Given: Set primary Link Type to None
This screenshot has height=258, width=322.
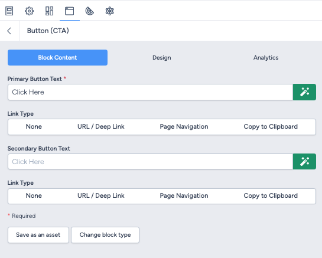Looking at the screenshot, I should point(34,127).
